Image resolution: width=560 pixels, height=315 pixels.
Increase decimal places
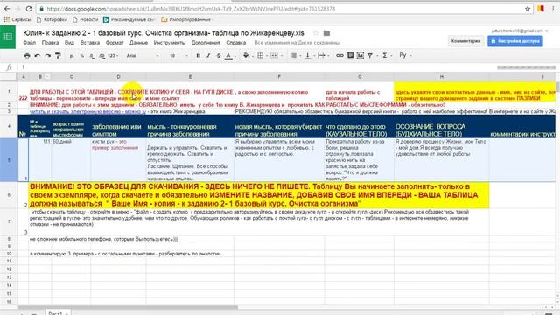[x=101, y=56]
